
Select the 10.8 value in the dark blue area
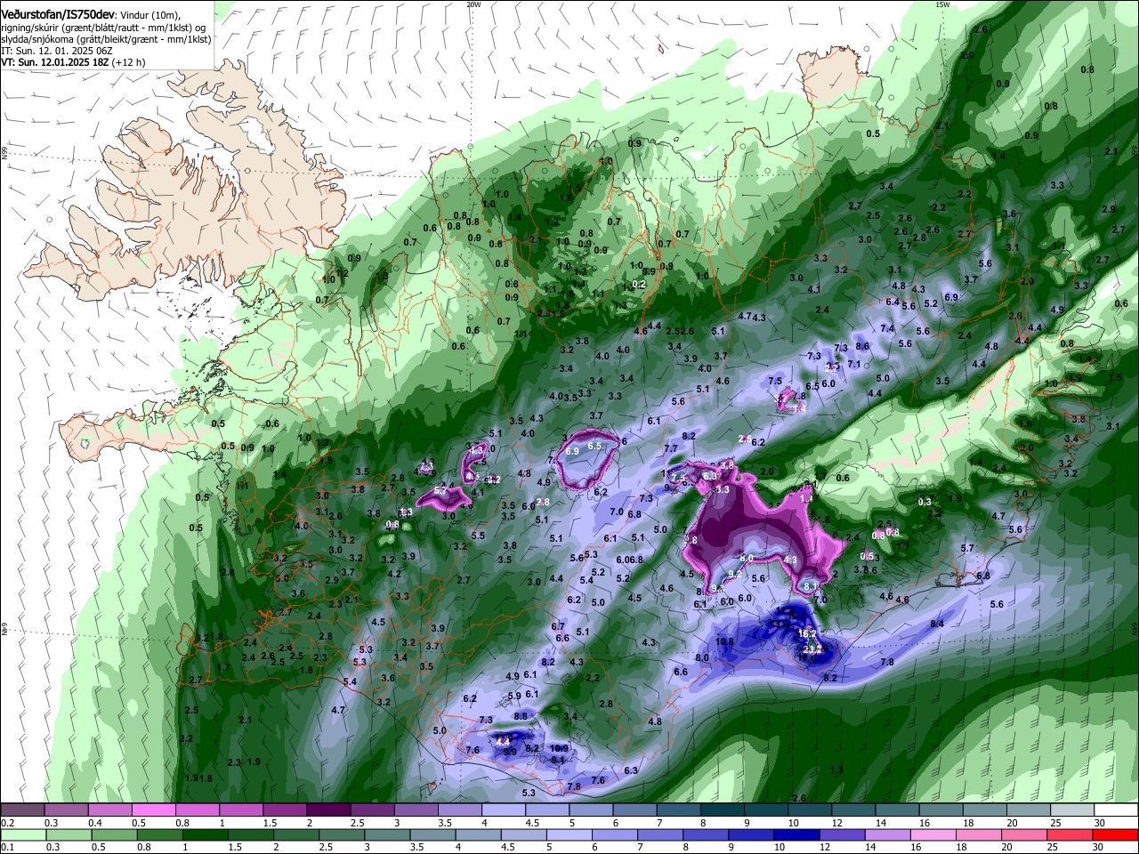pos(724,641)
